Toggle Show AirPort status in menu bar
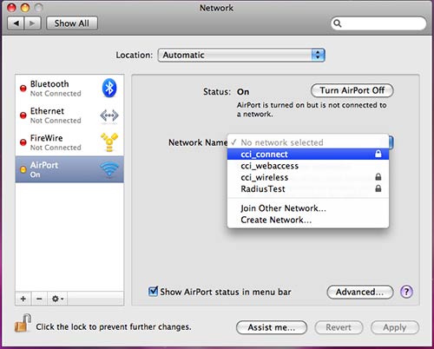Viewport: 434px width, 349px height. pyautogui.click(x=153, y=291)
